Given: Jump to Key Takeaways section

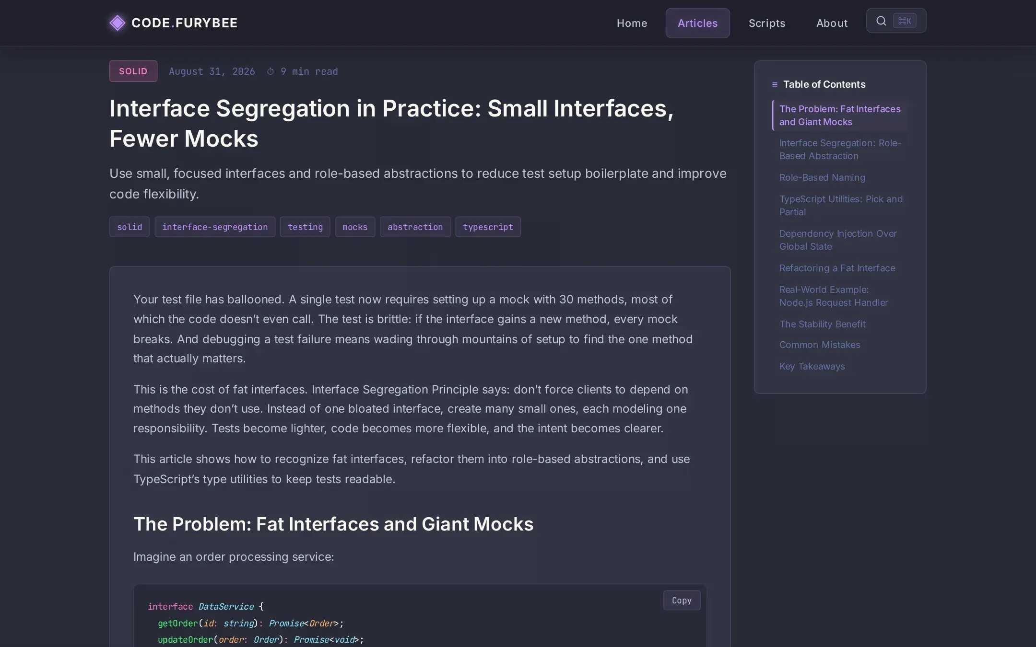Looking at the screenshot, I should (x=812, y=366).
